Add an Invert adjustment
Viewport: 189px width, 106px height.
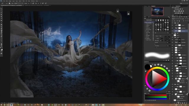click(175, 13)
